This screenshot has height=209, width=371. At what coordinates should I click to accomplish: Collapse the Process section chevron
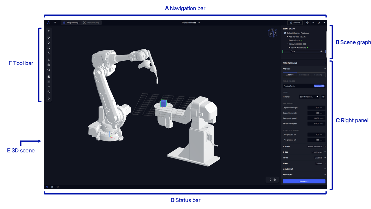click(325, 69)
